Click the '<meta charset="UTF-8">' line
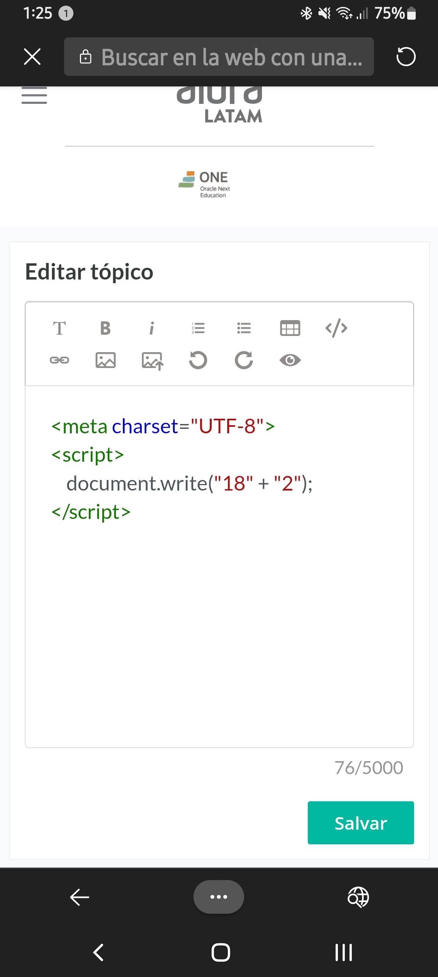This screenshot has height=977, width=438. 163,426
